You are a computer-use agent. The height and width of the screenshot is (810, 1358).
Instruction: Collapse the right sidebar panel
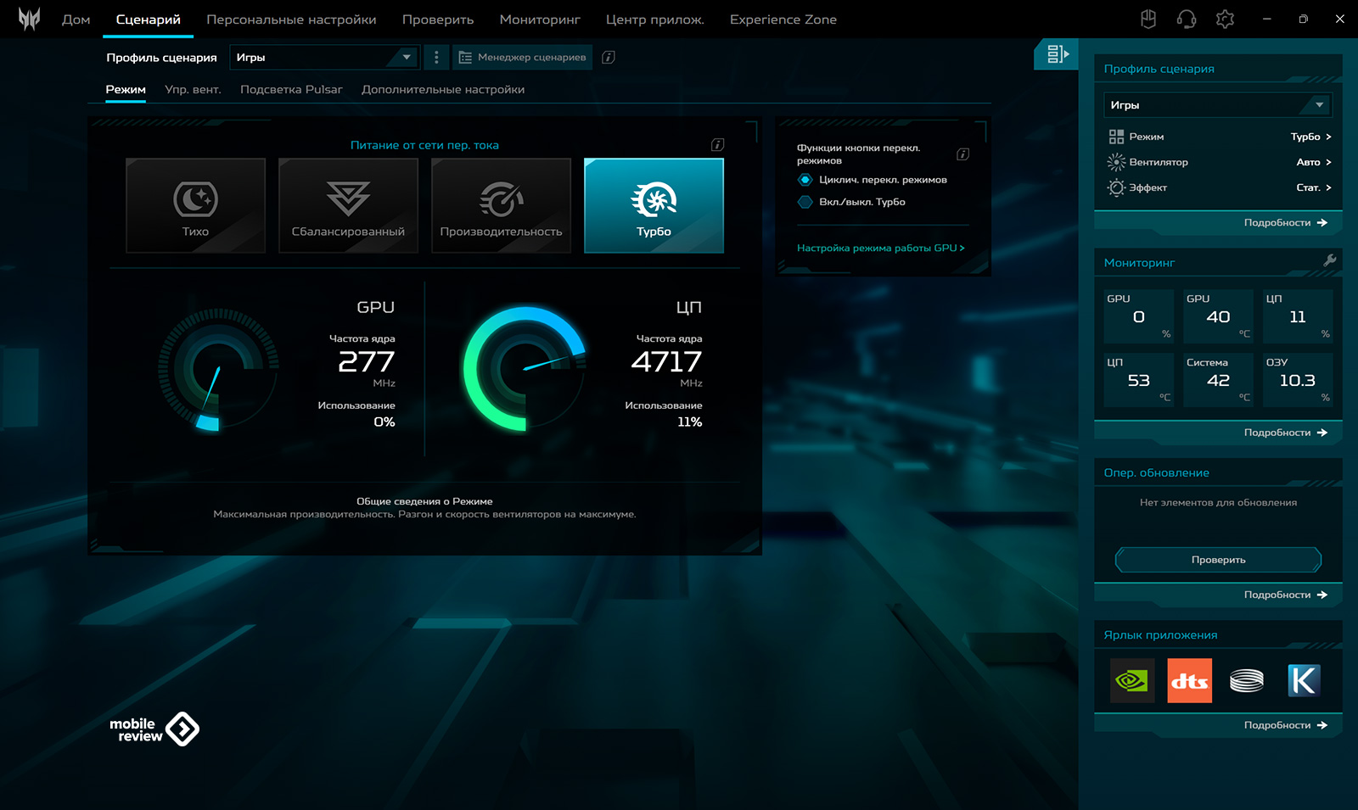[1056, 54]
